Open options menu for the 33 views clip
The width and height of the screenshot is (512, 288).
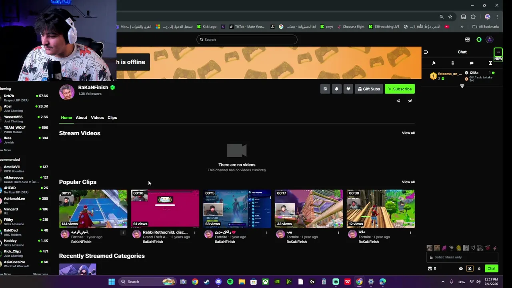click(338, 232)
